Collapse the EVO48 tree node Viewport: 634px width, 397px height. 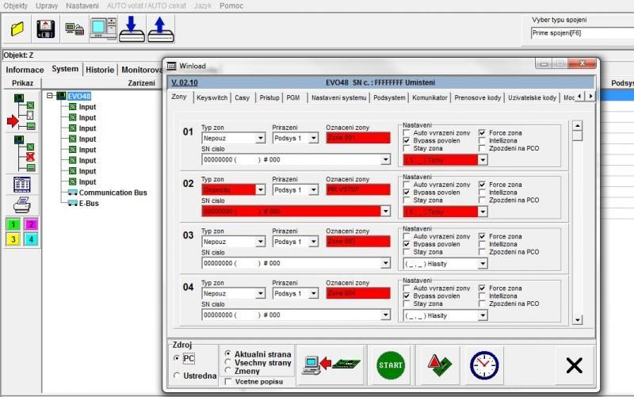(50, 96)
